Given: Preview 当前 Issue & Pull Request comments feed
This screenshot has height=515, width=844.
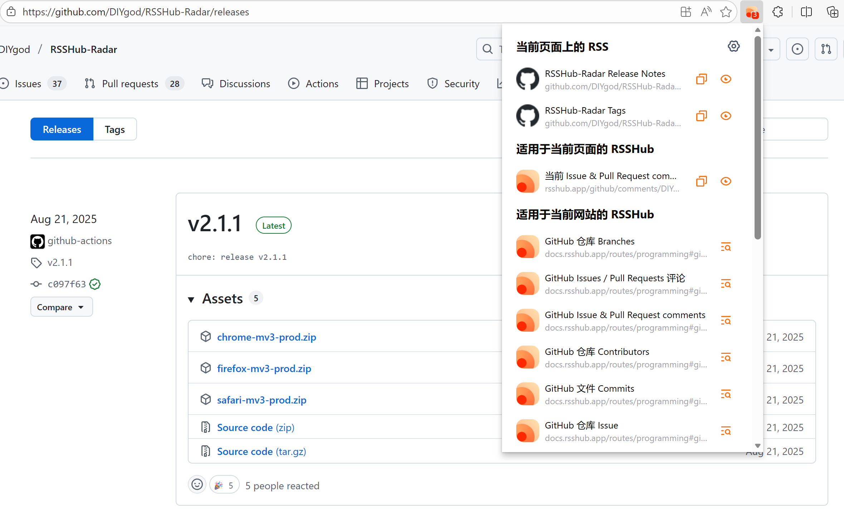Looking at the screenshot, I should (726, 181).
